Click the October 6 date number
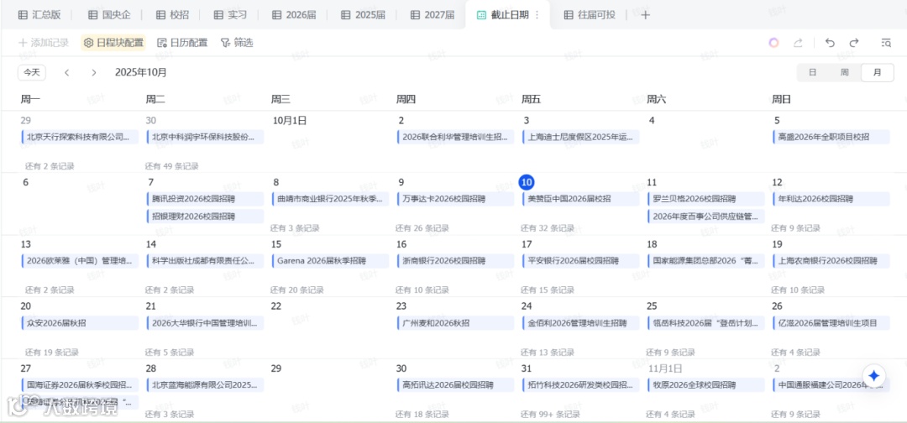Screen dimensions: 907x423 [x=25, y=182]
